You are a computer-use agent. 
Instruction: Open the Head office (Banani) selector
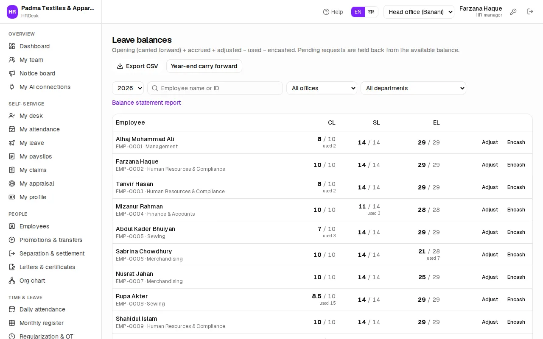pos(419,12)
